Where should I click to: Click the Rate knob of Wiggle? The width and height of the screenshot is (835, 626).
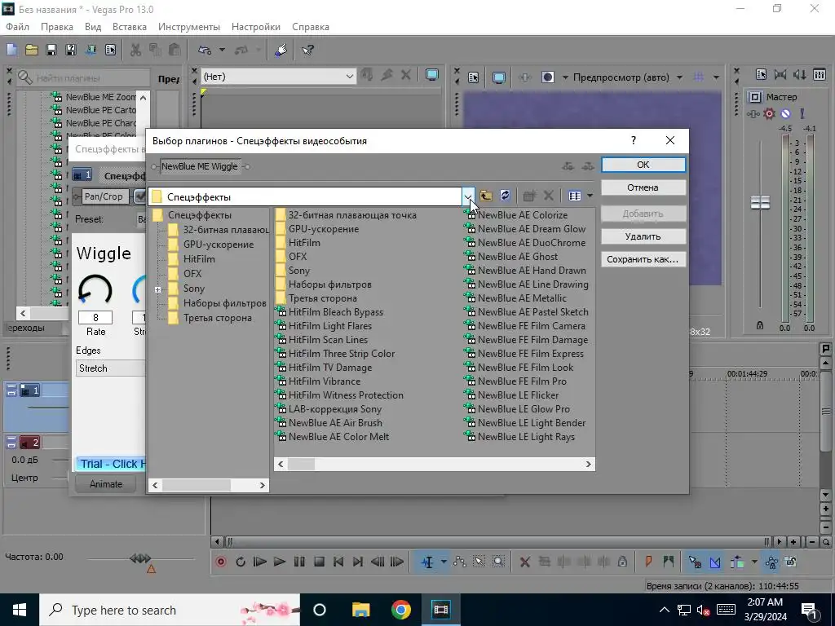pyautogui.click(x=95, y=291)
